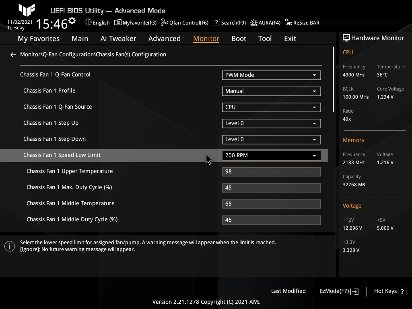412x309 pixels.
Task: Open the Tool tab
Action: click(265, 39)
